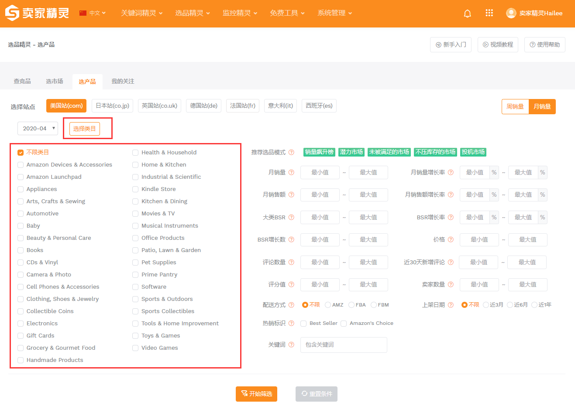Click help icon next to 月销量
The image size is (575, 406).
point(291,173)
